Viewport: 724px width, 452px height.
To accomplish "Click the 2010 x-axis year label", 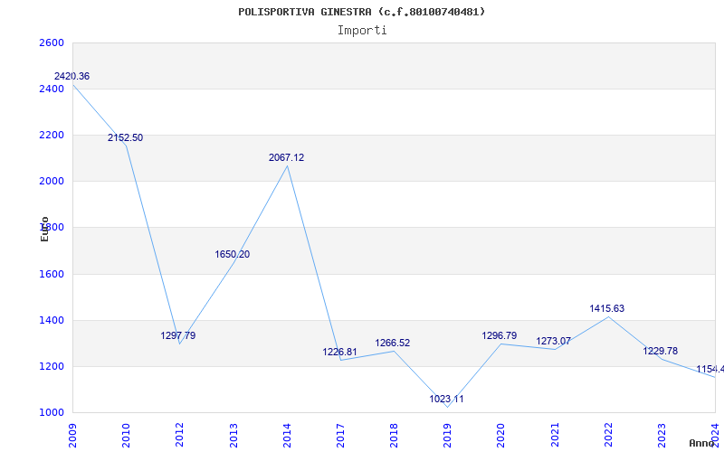I will 126,435.
